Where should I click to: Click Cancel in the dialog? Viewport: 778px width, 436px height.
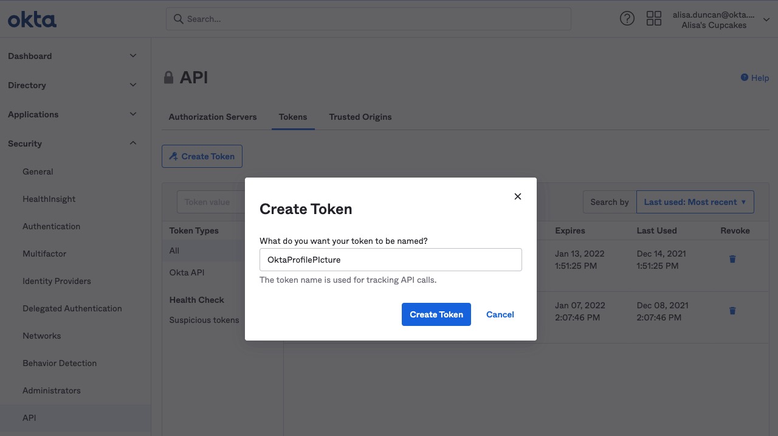pos(500,314)
